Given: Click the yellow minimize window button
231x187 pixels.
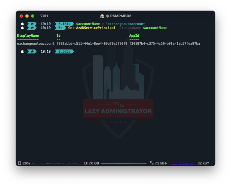Looking at the screenshot, I should [27, 16].
